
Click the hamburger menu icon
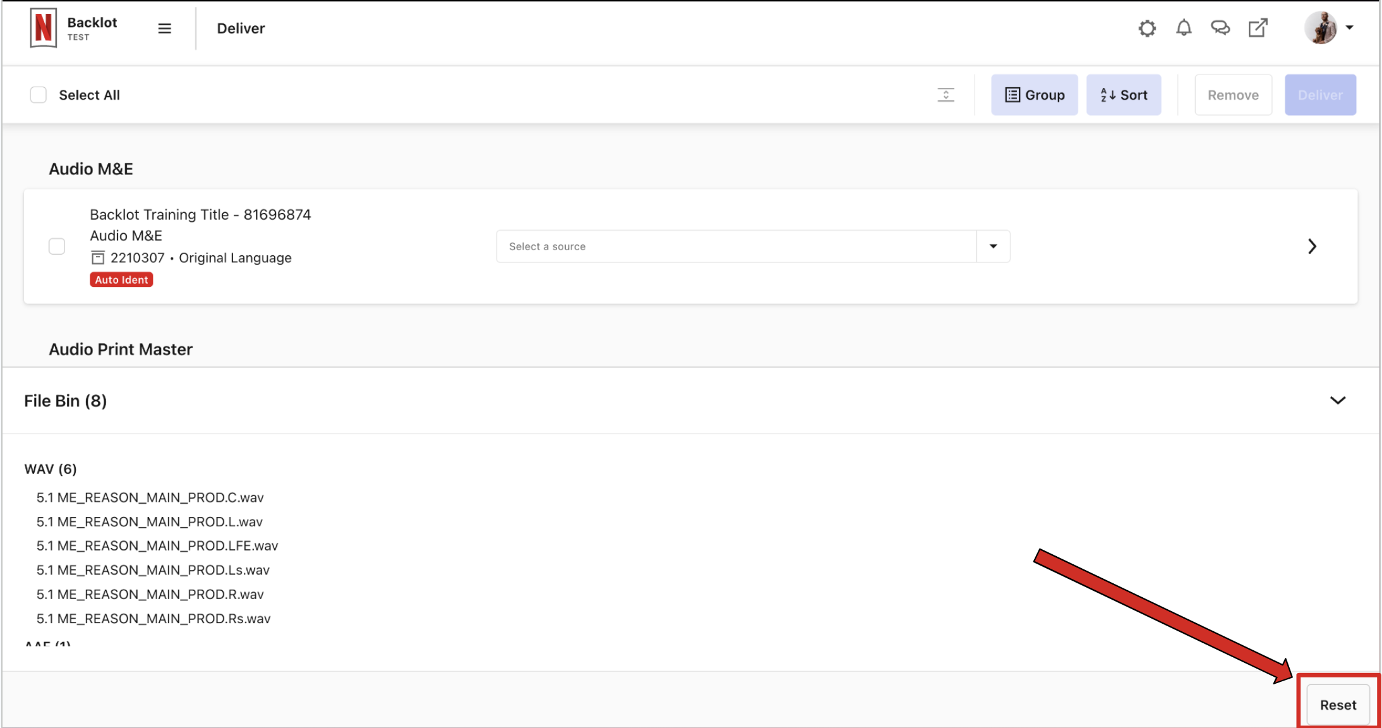[x=164, y=28]
